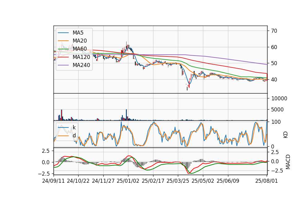This screenshot has height=213, width=297.
Task: Click the MA120 legend label
Action: pos(81,57)
